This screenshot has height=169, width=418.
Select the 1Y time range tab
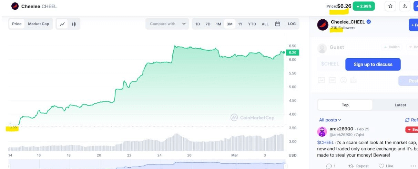[240, 24]
